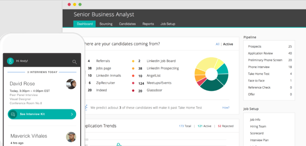Click the 52 Rejected applications count
This screenshot has width=306, height=146.
[x=225, y=126]
